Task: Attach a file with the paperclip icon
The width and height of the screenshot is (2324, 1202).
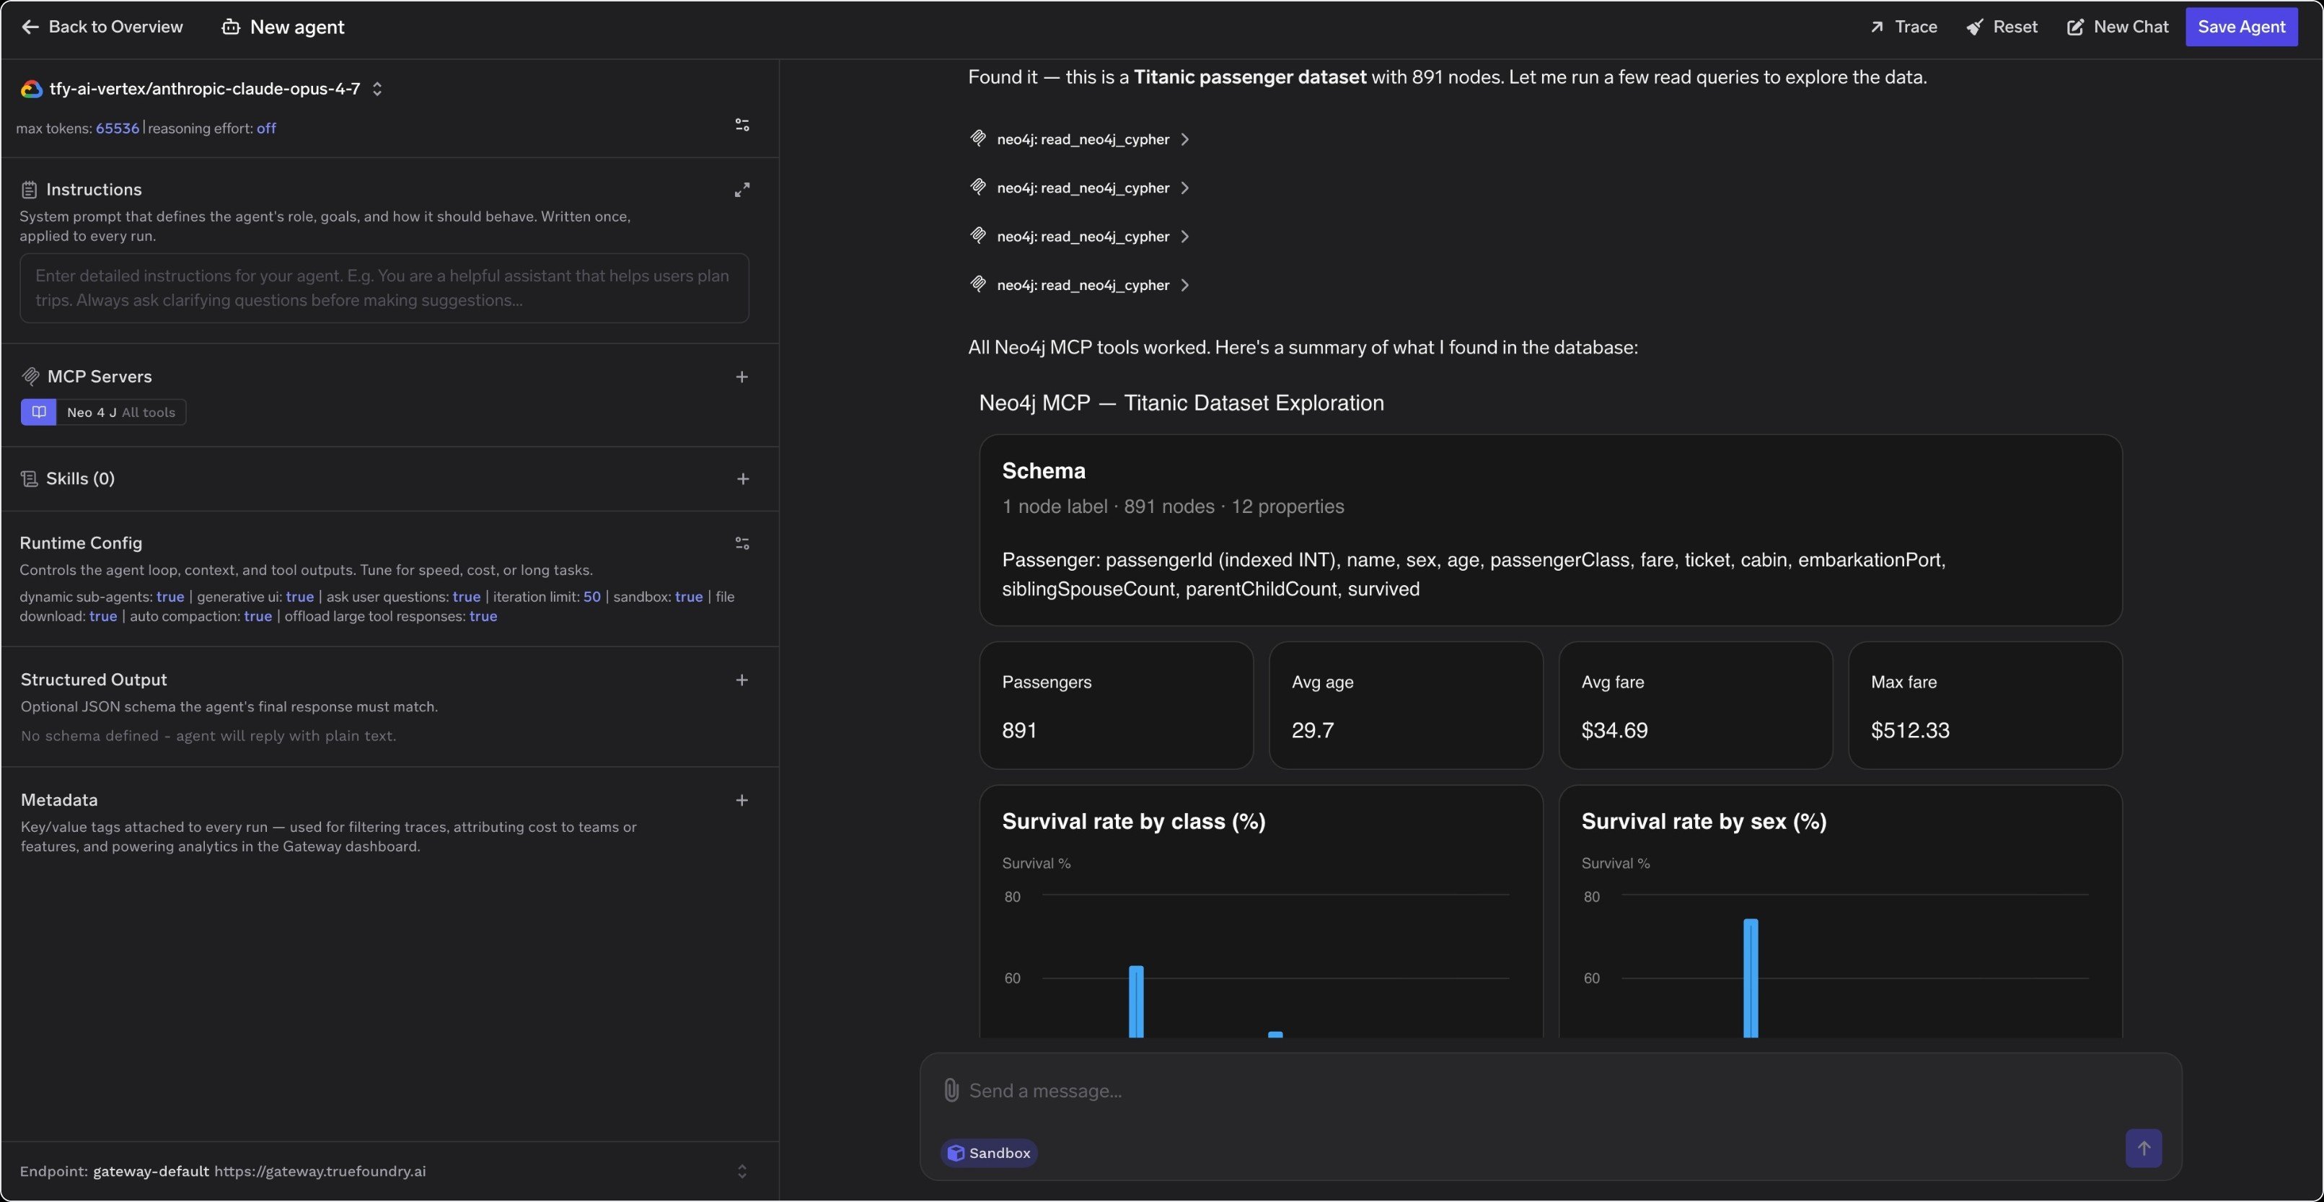Action: (951, 1091)
